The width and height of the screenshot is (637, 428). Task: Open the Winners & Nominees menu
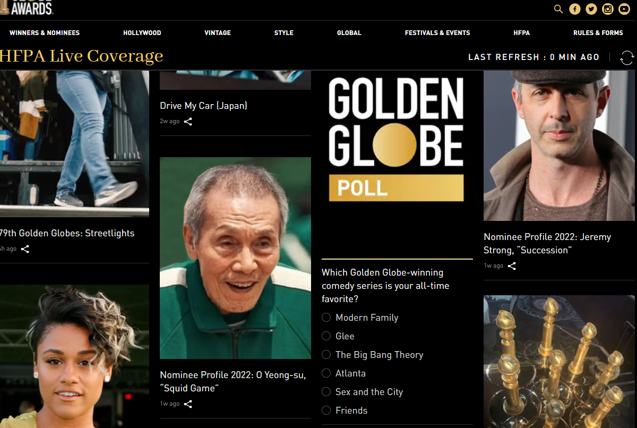click(45, 33)
